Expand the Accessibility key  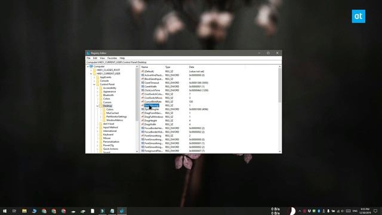97,88
